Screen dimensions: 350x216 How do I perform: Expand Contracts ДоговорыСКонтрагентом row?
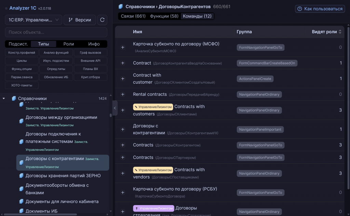click(x=123, y=145)
